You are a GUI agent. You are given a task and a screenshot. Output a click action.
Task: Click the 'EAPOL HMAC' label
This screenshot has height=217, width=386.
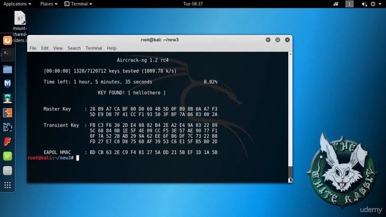57,153
